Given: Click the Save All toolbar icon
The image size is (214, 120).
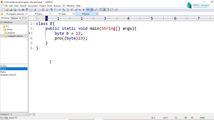Looking at the screenshot, I should [x=15, y=10].
